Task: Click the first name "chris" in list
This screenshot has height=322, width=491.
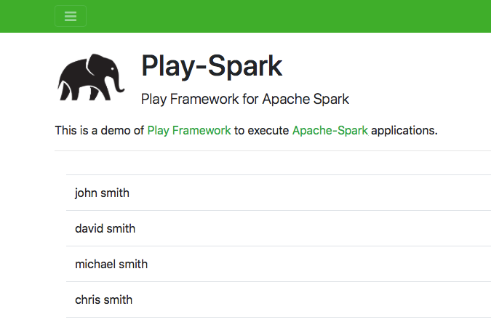Action: [x=88, y=299]
